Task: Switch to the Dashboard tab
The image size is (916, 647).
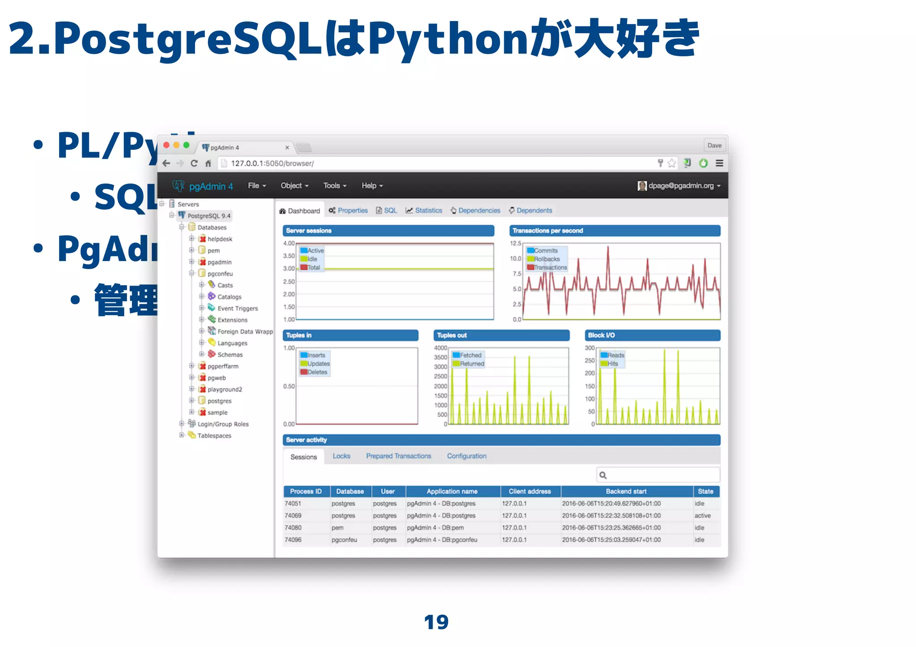Action: 300,211
